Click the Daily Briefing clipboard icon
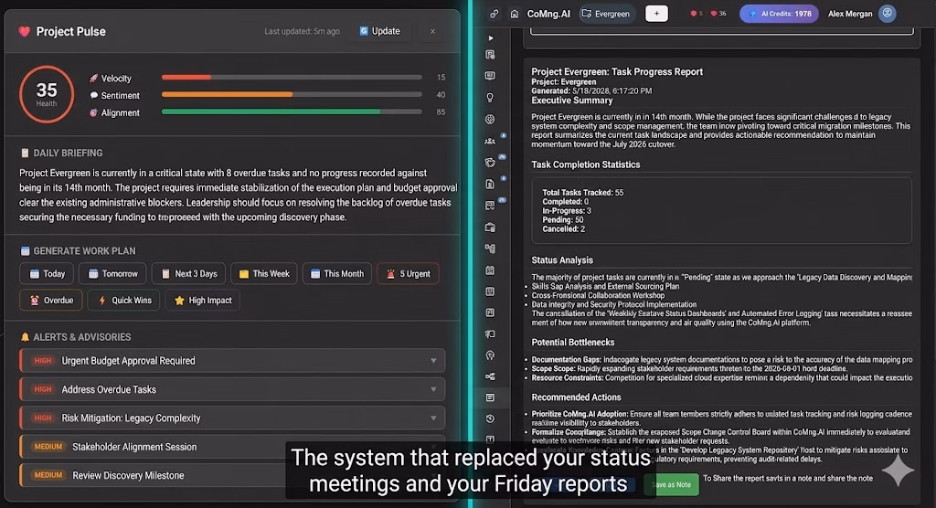This screenshot has height=508, width=936. click(25, 153)
